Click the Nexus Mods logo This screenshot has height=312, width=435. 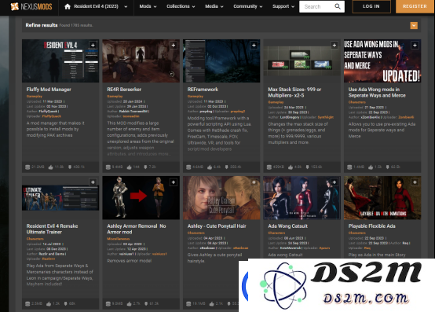click(x=31, y=6)
